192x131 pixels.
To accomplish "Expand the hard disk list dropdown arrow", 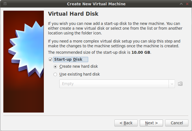I will pyautogui.click(x=172, y=84).
